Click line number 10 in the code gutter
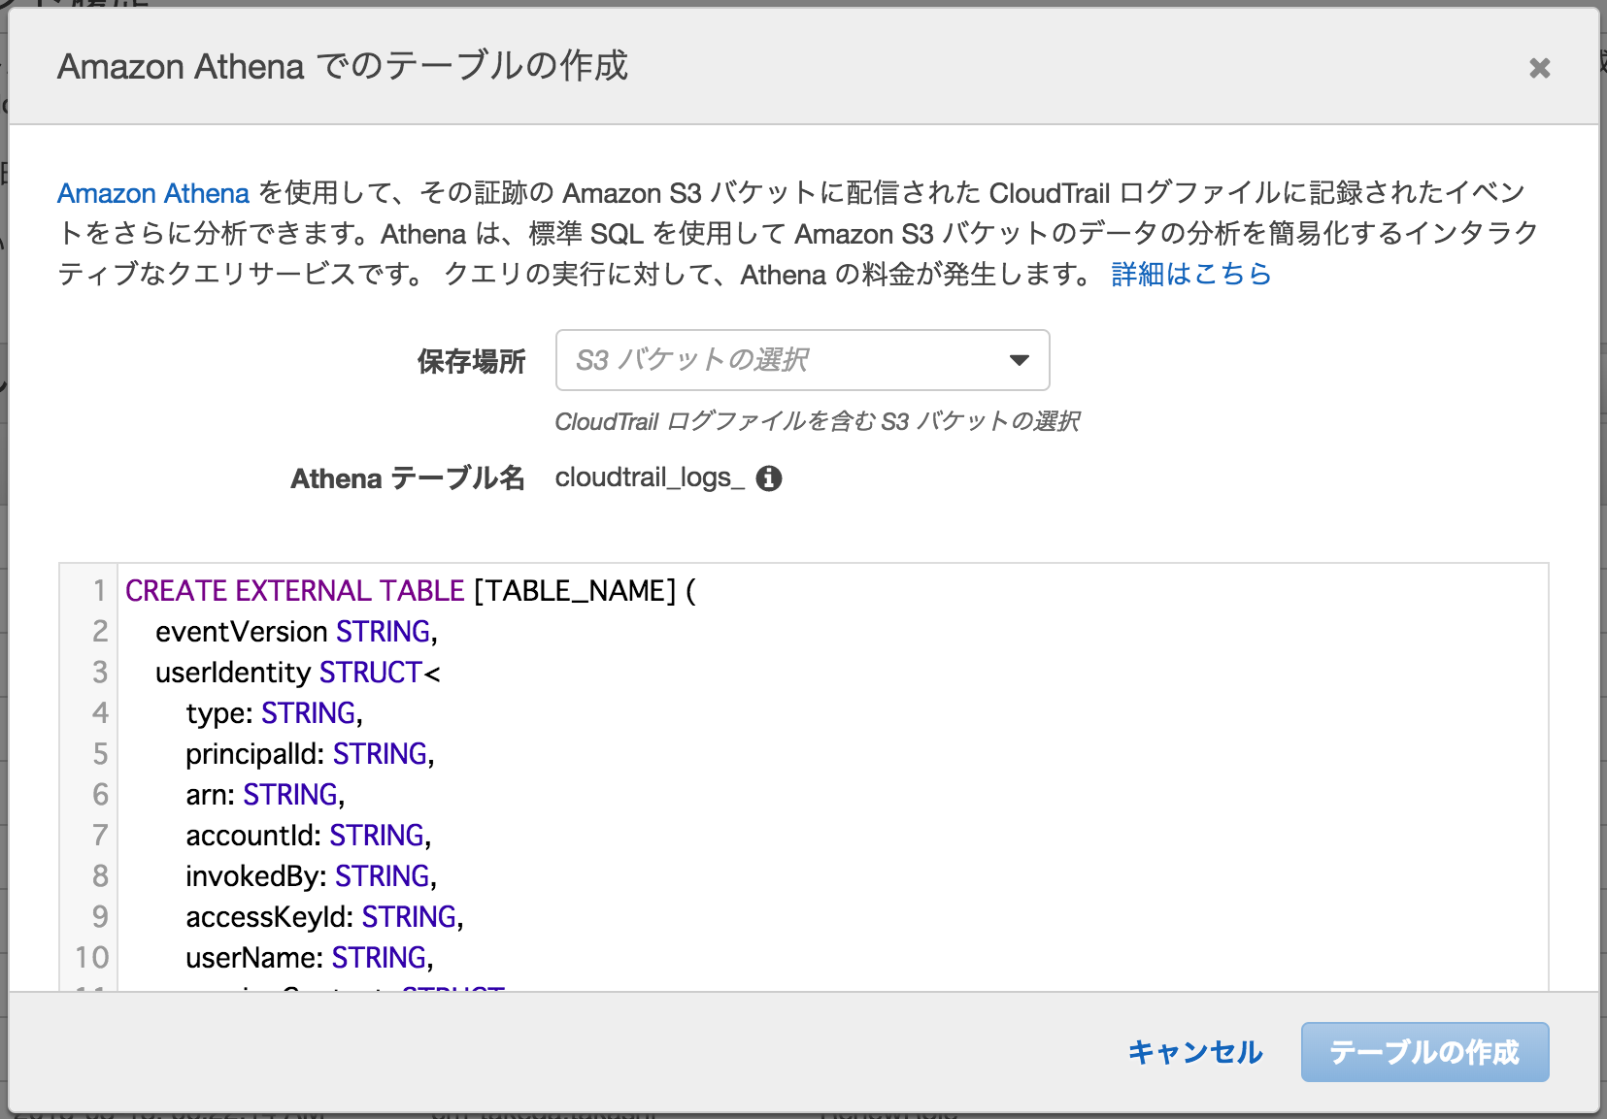Viewport: 1607px width, 1119px height. [x=89, y=957]
